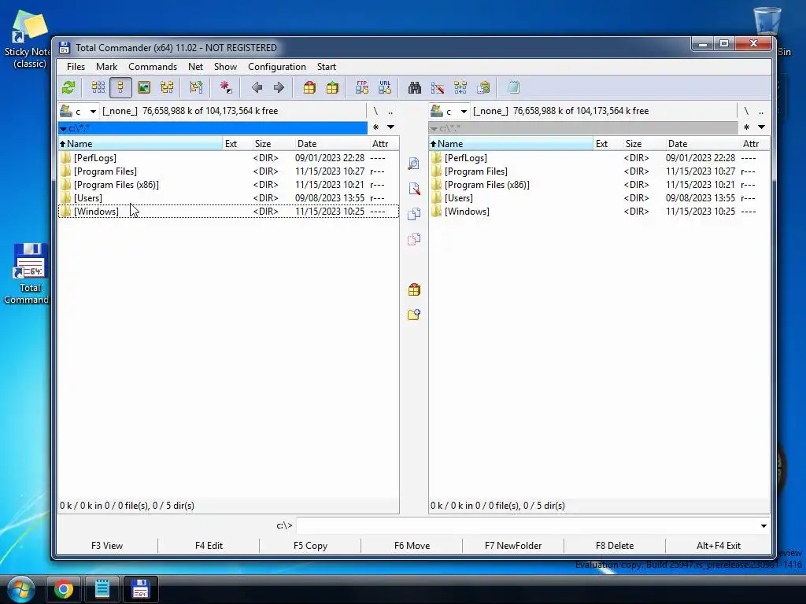Click the Multi-rename tool icon
The height and width of the screenshot is (604, 806).
(x=438, y=87)
